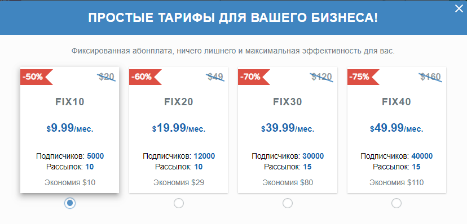Click the -70% discount ribbon badge

[254, 77]
